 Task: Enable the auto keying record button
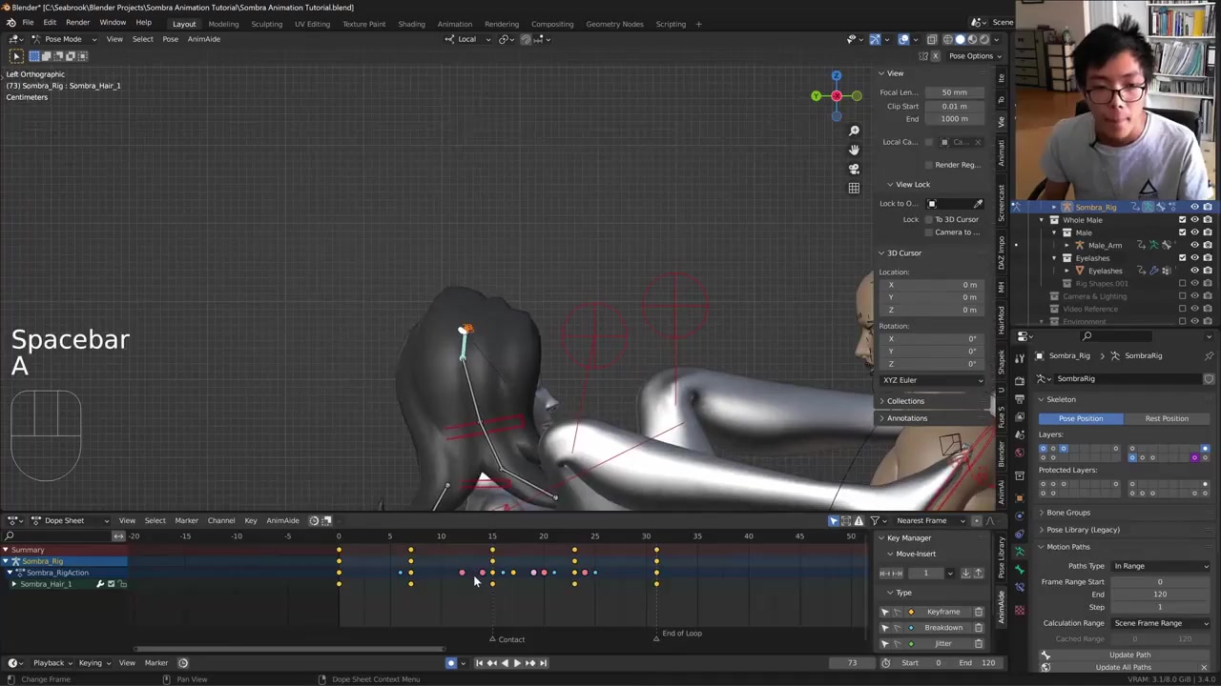pyautogui.click(x=451, y=663)
